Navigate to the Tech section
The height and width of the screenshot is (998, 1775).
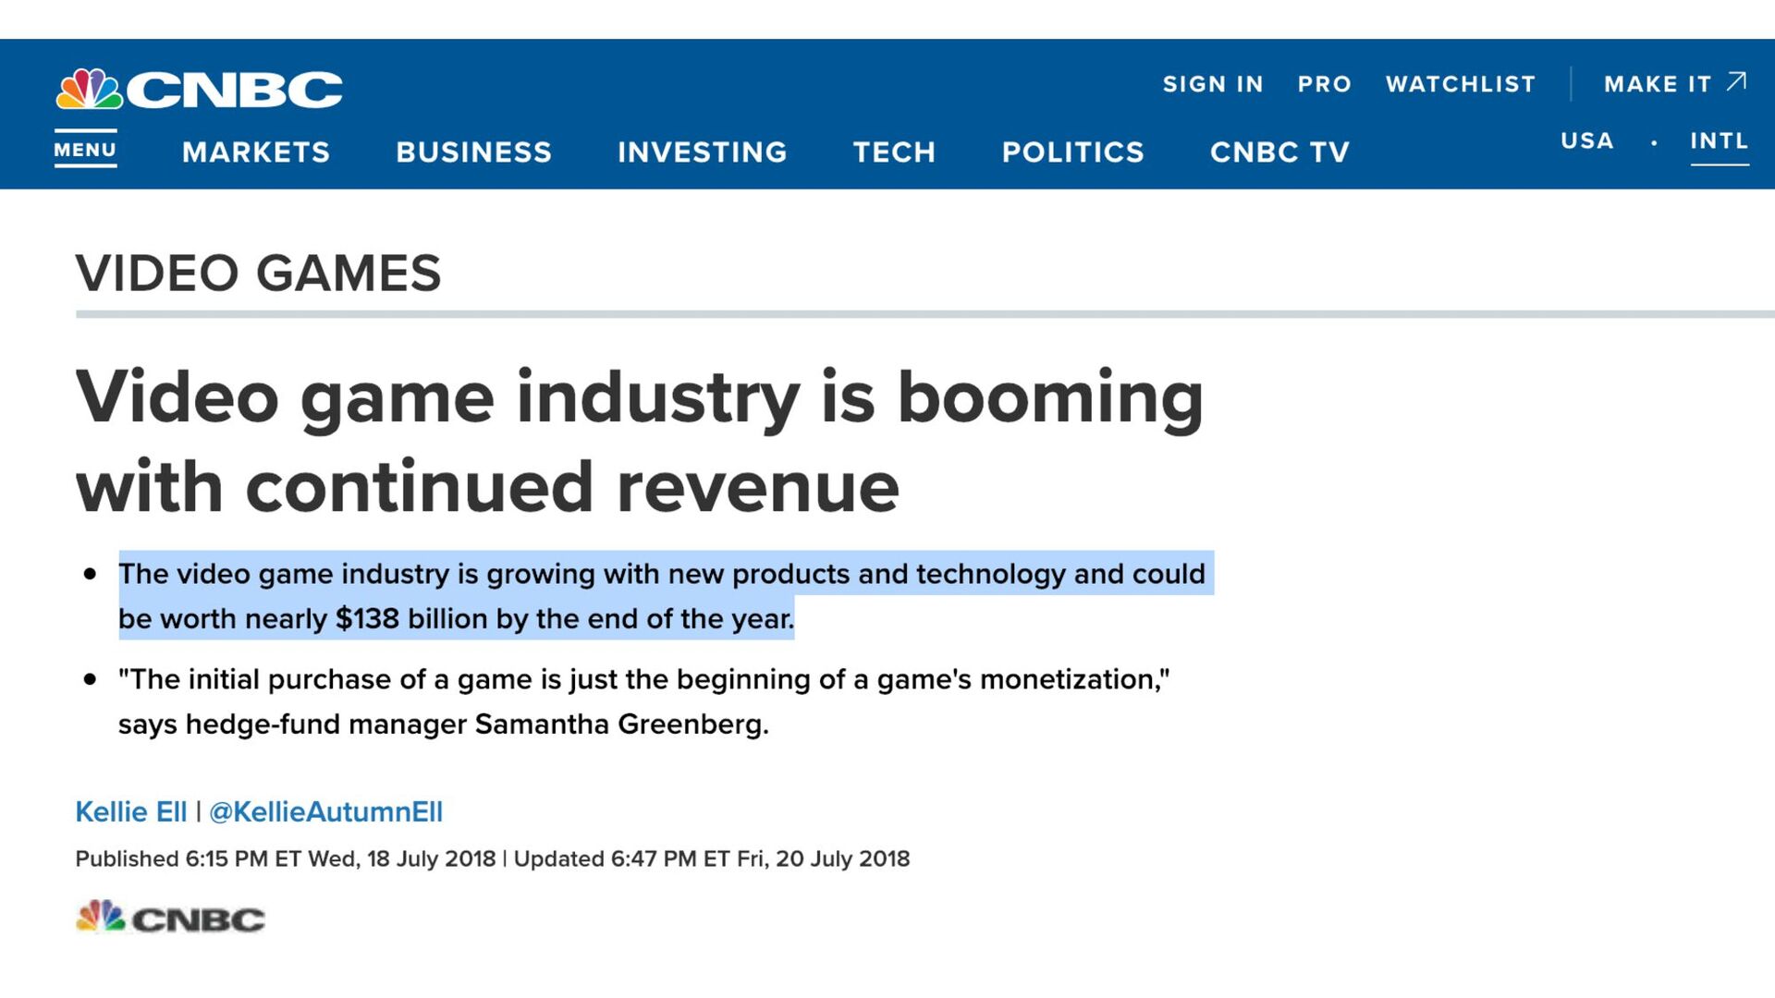pyautogui.click(x=894, y=152)
